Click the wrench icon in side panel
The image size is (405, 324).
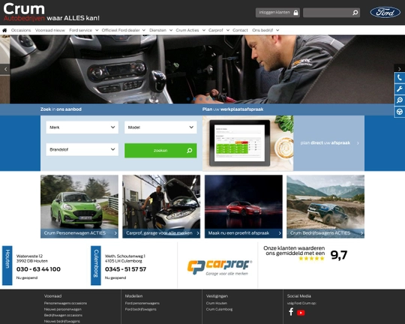click(x=400, y=89)
